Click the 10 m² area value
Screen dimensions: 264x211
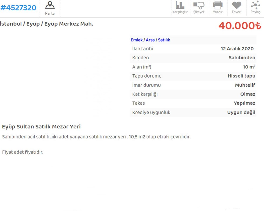pos(249,67)
